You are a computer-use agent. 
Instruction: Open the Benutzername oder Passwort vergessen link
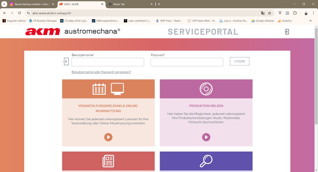101,72
